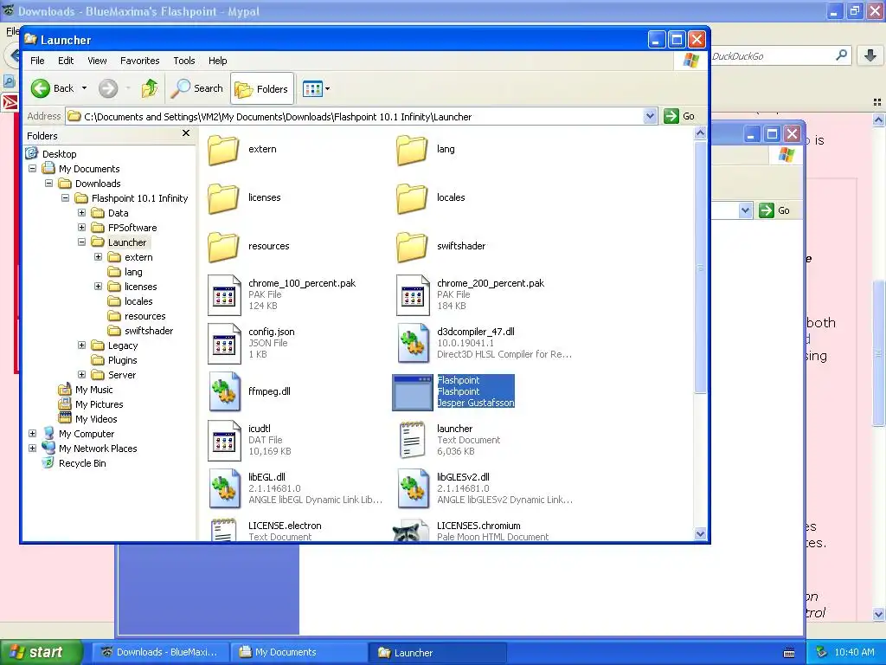Click Go in background My Documents window
This screenshot has width=886, height=665.
pyautogui.click(x=776, y=210)
